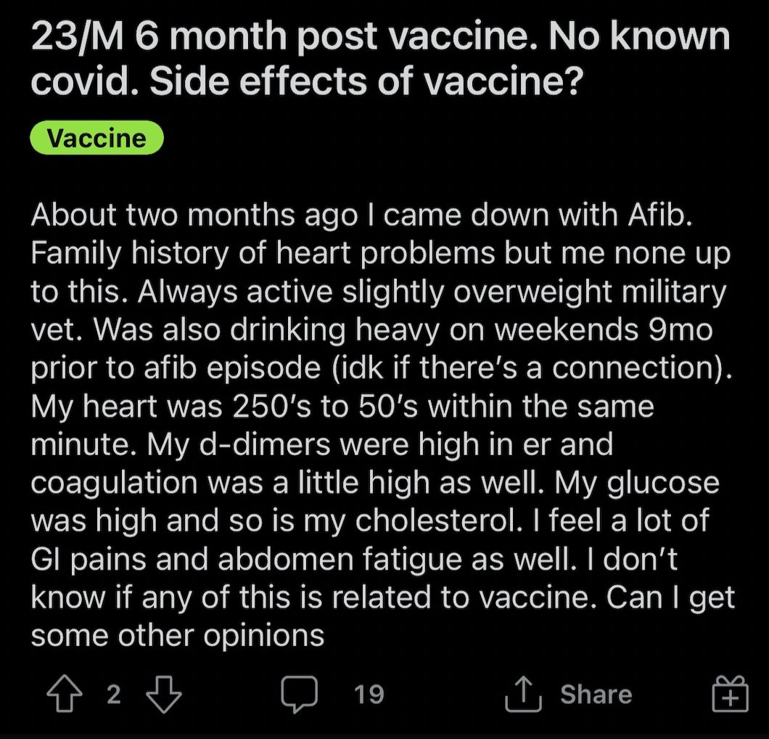Click the final line 'some other opinions'
Image resolution: width=769 pixels, height=739 pixels.
(178, 635)
